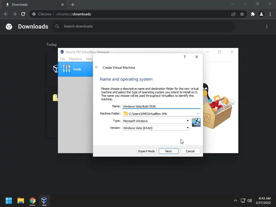
Task: Click the Next button in wizard
Action: 168,151
